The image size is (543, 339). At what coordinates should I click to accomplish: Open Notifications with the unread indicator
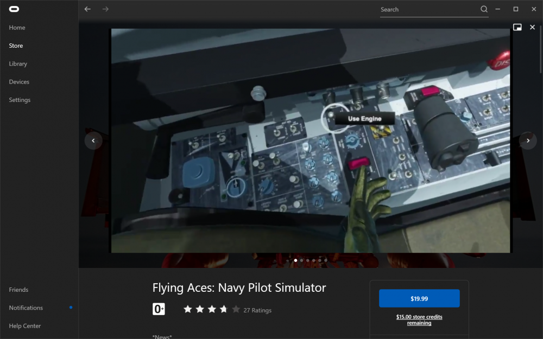point(26,308)
